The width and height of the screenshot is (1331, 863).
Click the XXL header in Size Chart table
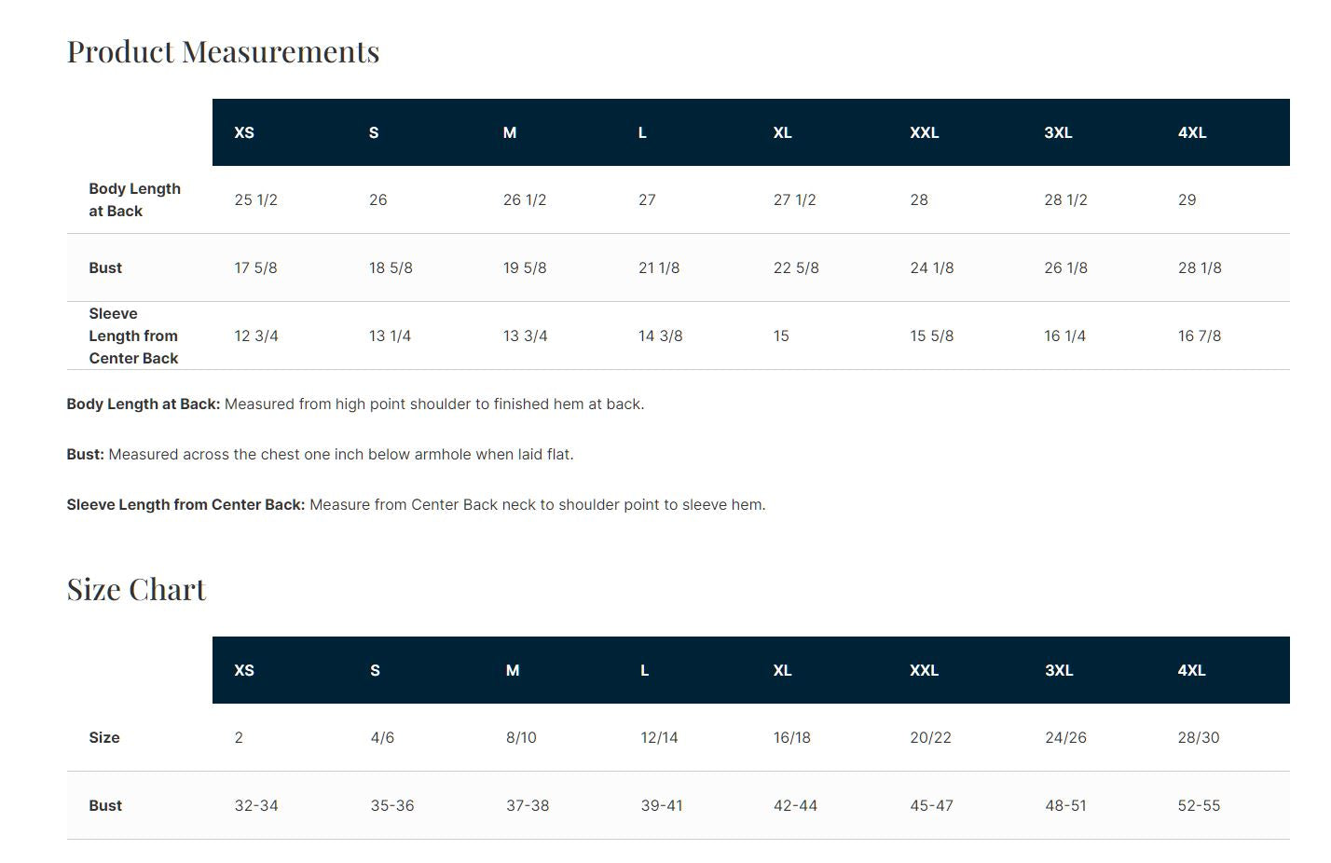(925, 670)
